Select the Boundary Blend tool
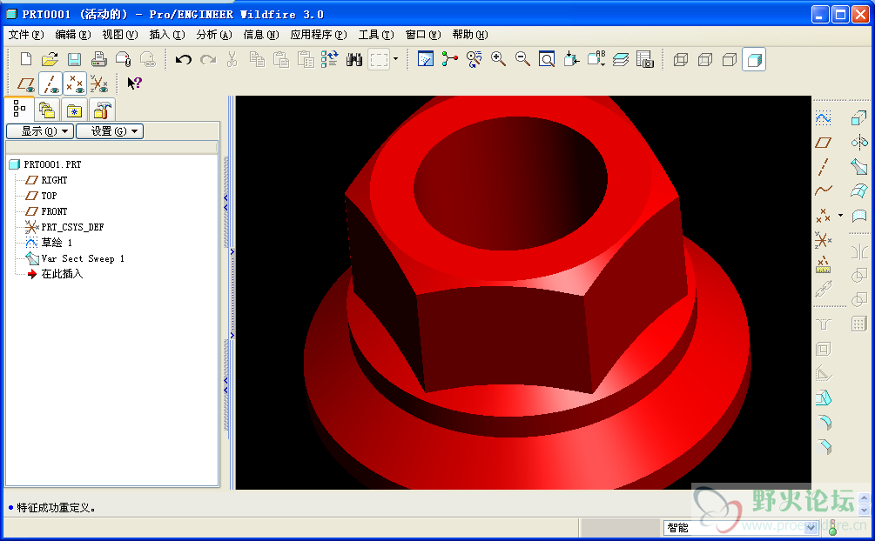The height and width of the screenshot is (541, 875). point(858,190)
